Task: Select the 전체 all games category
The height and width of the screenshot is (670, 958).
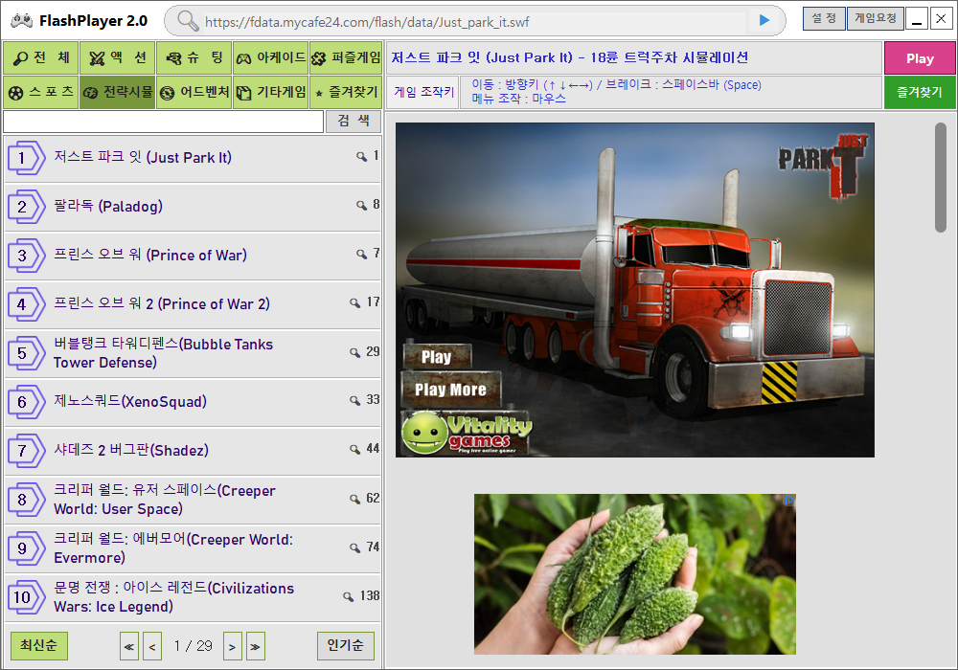Action: click(41, 58)
